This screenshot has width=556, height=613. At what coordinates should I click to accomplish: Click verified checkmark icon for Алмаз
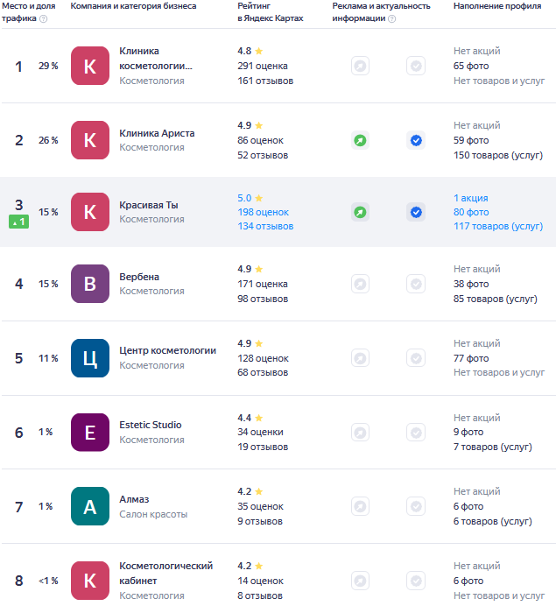point(416,506)
